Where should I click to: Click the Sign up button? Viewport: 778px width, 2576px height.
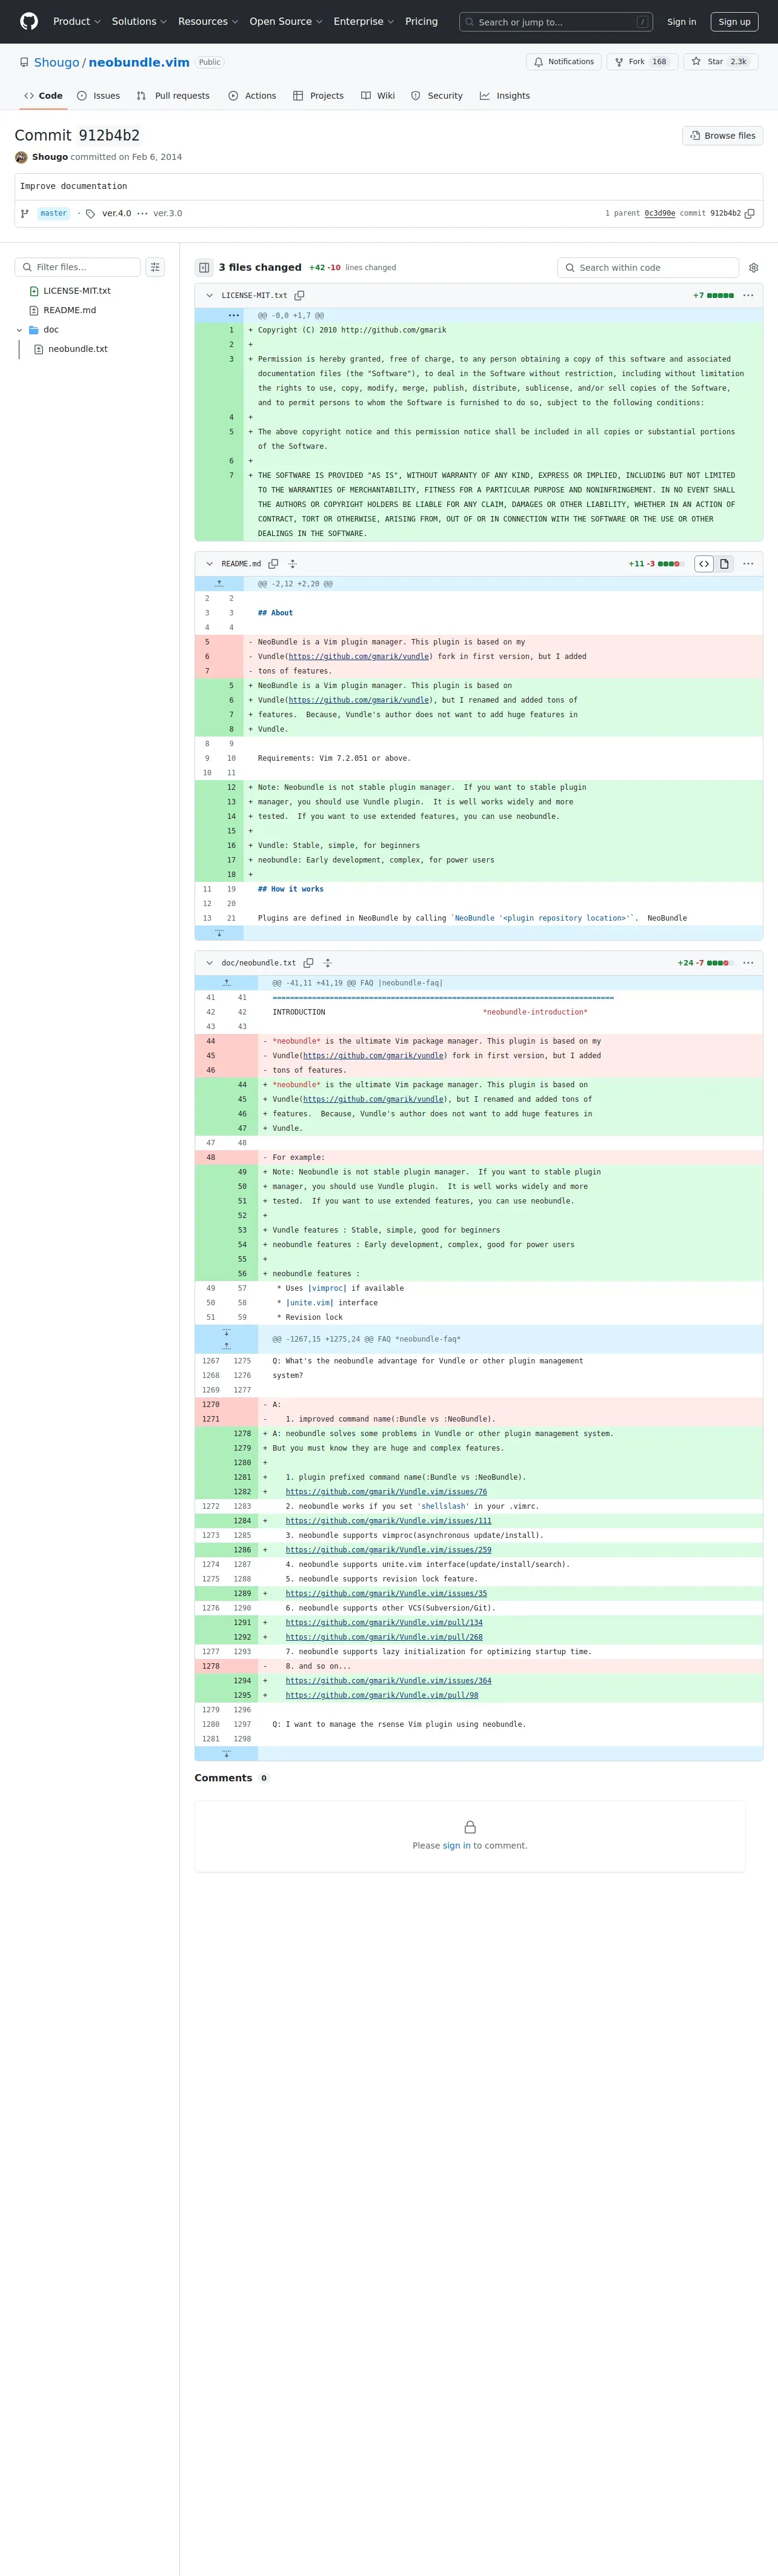734,22
